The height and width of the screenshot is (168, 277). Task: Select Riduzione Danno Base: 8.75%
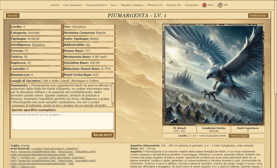click(89, 69)
